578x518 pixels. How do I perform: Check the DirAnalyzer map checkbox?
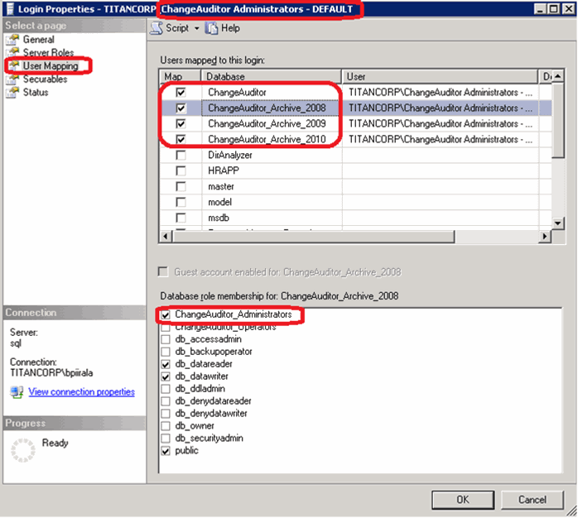pyautogui.click(x=181, y=155)
